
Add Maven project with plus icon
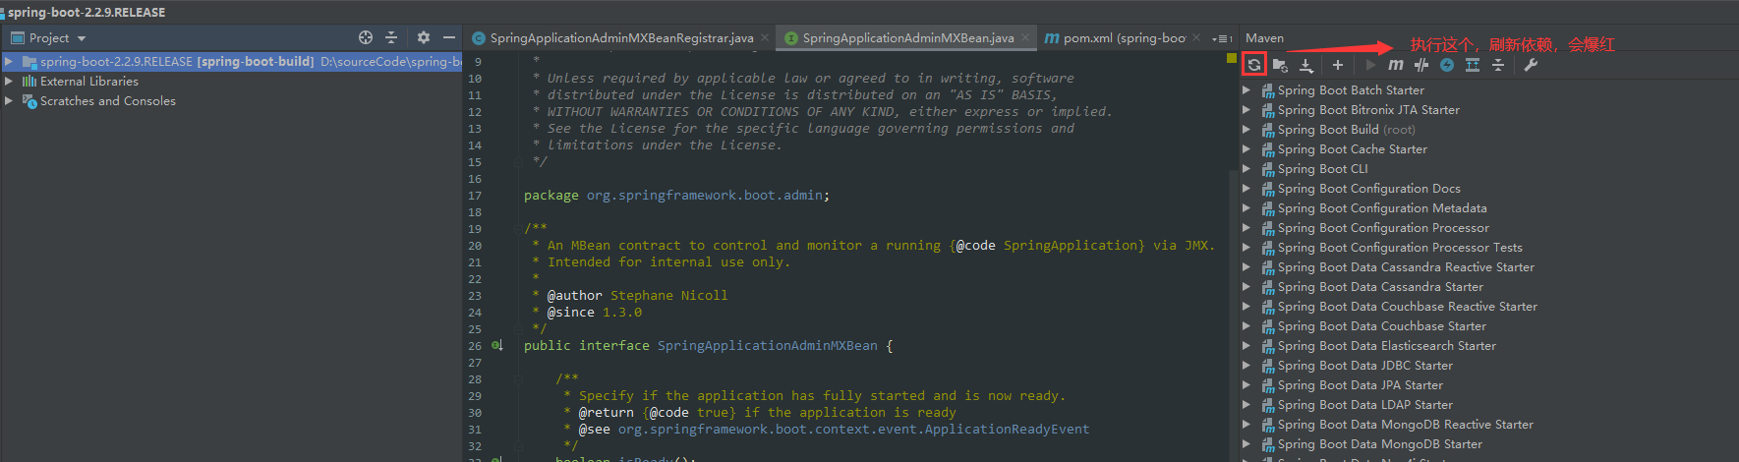[1338, 65]
